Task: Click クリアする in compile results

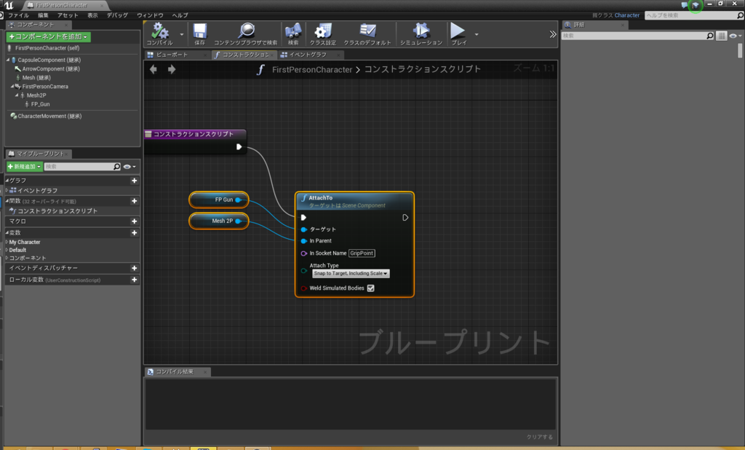Action: (540, 437)
